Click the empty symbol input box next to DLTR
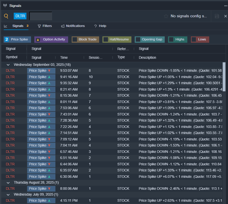The width and height of the screenshot is (228, 204). pos(41,16)
